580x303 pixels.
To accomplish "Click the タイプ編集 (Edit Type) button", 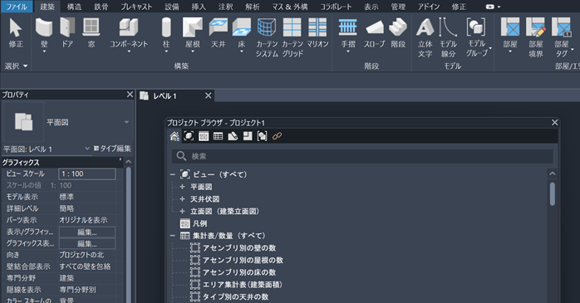I will (x=112, y=149).
